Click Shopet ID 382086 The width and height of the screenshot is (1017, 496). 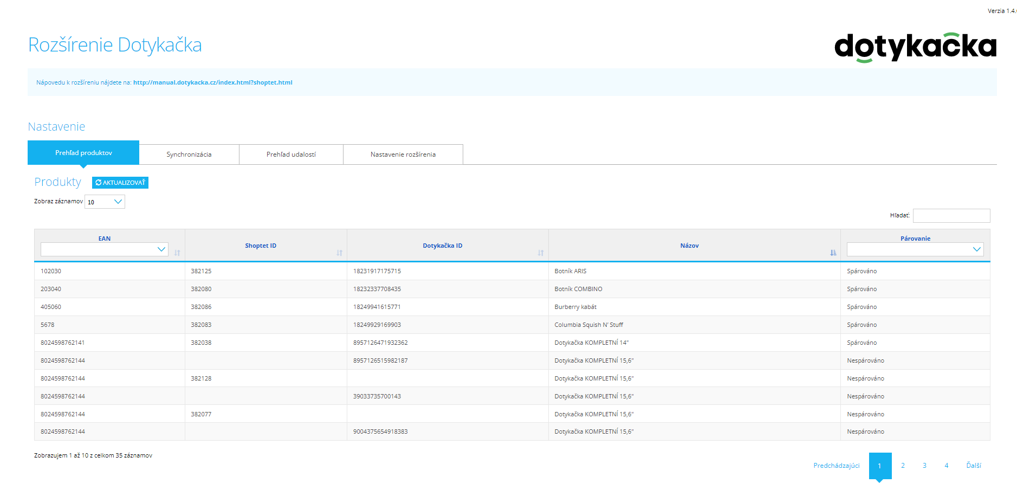(201, 307)
